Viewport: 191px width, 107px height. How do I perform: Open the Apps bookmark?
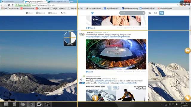point(4,9)
